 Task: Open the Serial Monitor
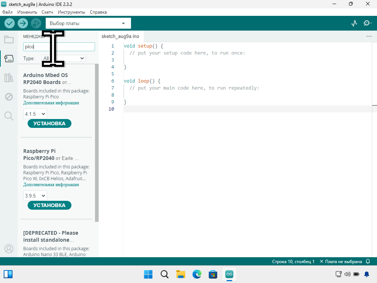point(367,23)
